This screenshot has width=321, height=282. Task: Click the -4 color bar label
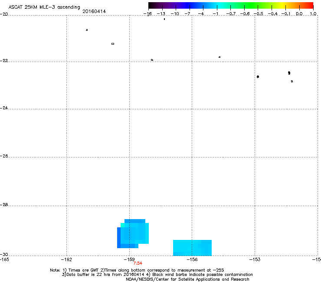201,14
